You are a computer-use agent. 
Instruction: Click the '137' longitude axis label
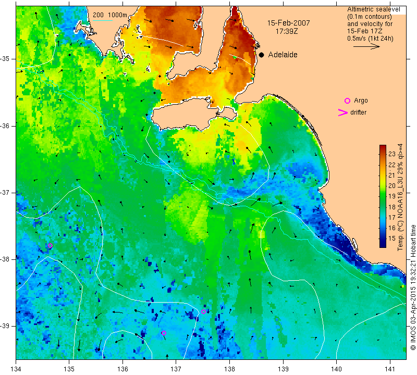(x=176, y=369)
